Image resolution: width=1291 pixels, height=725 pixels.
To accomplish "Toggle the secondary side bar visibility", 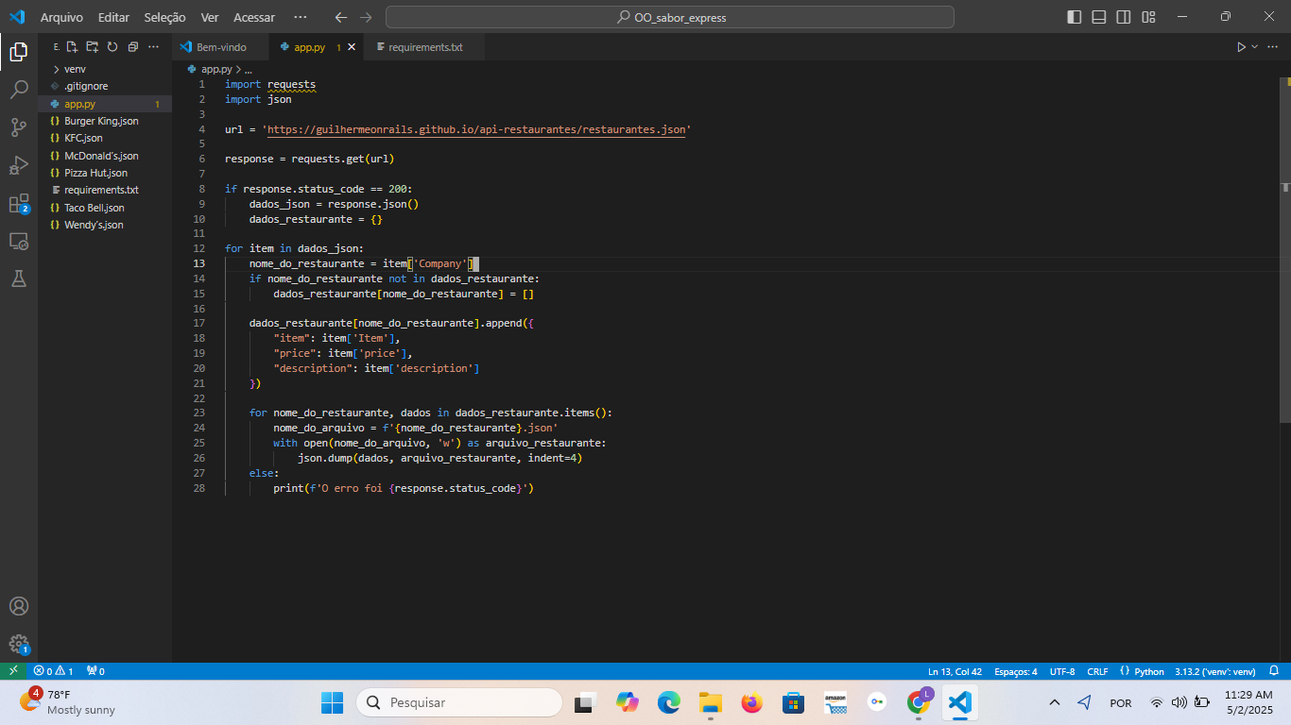I will [1124, 17].
